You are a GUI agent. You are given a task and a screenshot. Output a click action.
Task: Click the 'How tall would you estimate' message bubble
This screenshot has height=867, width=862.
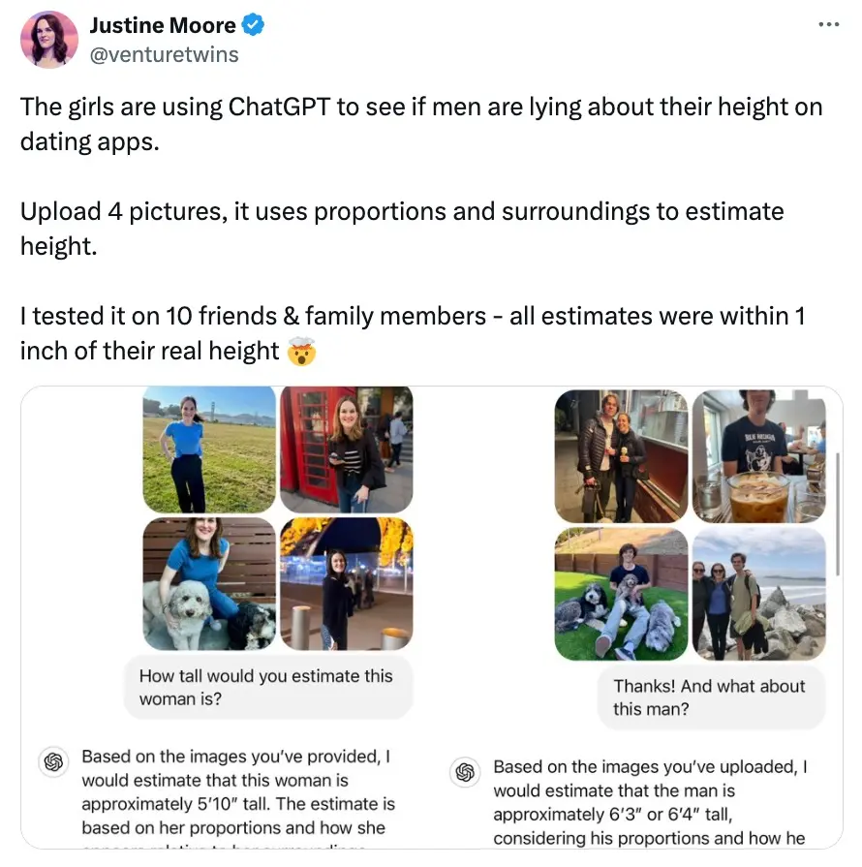coord(269,687)
